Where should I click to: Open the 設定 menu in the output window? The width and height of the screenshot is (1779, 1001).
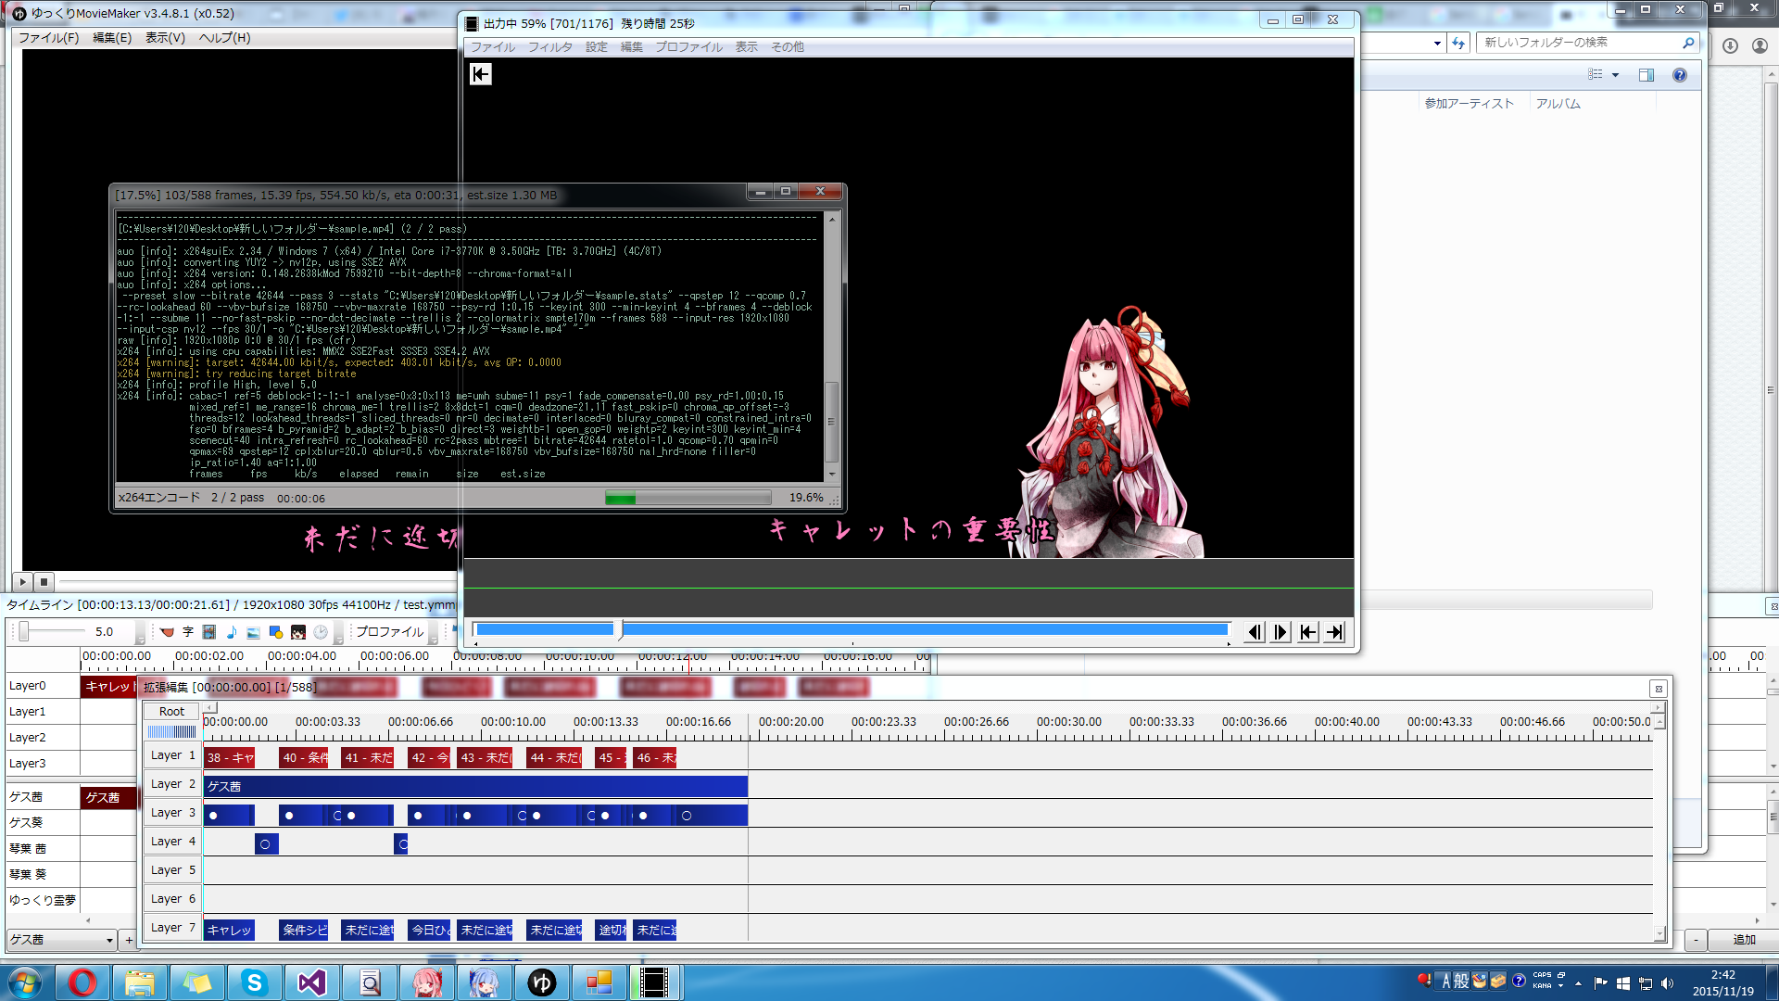coord(597,47)
